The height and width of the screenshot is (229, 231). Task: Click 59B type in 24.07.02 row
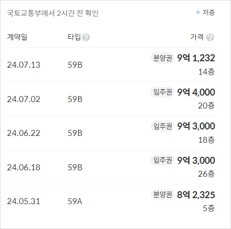[x=75, y=99]
